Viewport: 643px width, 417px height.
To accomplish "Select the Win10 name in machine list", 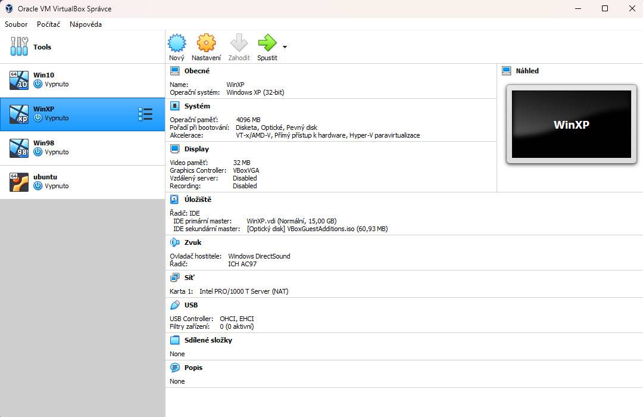I will point(43,74).
